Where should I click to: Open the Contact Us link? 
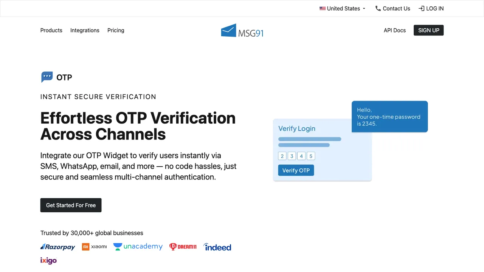point(392,8)
